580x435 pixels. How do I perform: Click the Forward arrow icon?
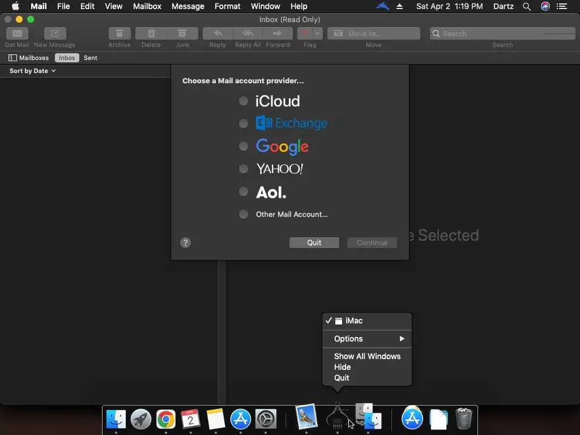[278, 33]
